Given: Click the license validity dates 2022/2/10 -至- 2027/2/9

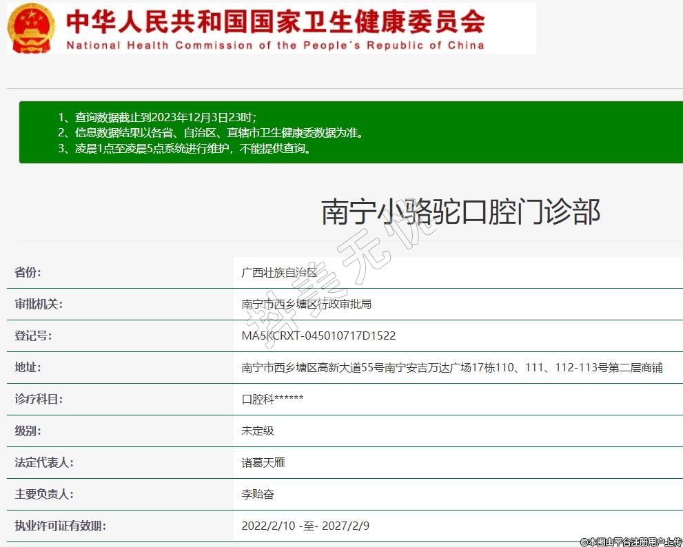Looking at the screenshot, I should [x=305, y=526].
